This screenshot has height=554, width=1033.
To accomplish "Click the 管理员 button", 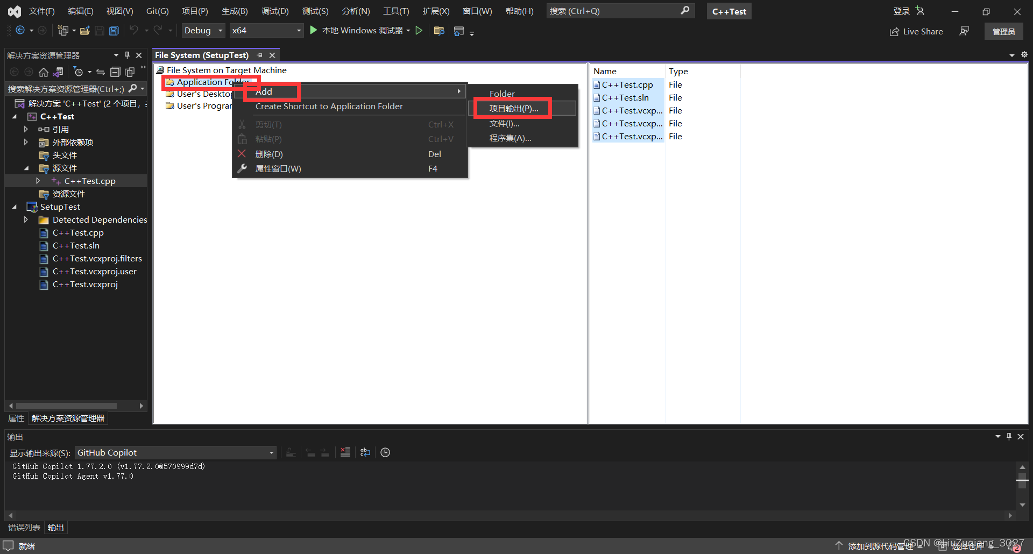I will (x=1004, y=31).
